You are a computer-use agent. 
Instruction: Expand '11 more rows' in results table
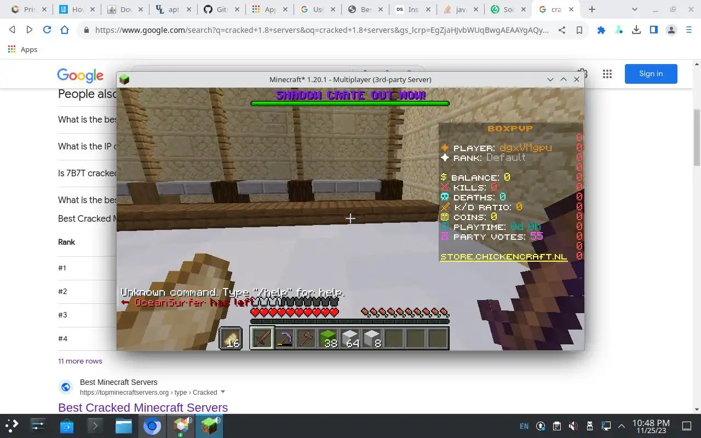(x=80, y=361)
